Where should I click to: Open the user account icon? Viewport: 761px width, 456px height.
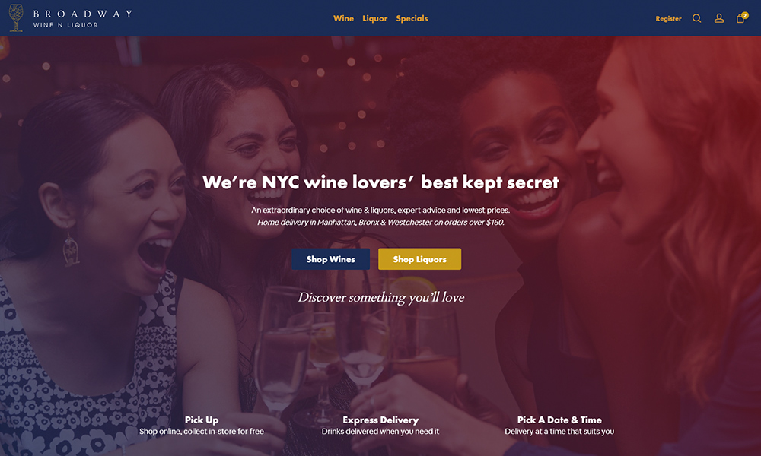pyautogui.click(x=719, y=18)
